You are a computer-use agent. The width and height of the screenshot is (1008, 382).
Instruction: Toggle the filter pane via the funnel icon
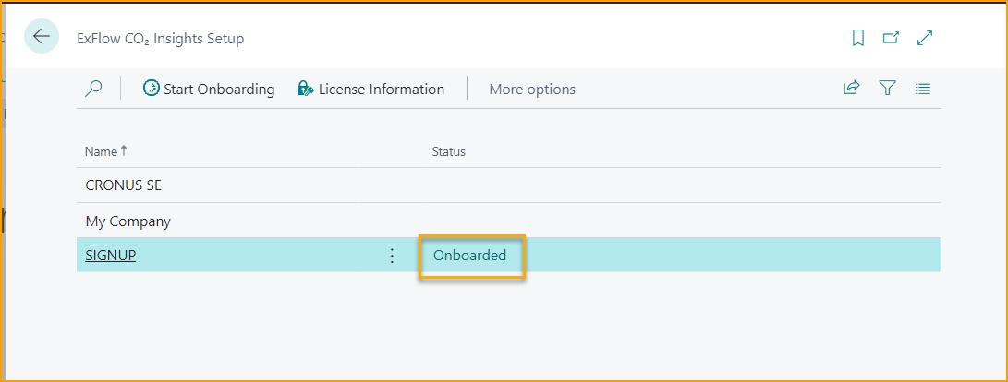click(887, 89)
